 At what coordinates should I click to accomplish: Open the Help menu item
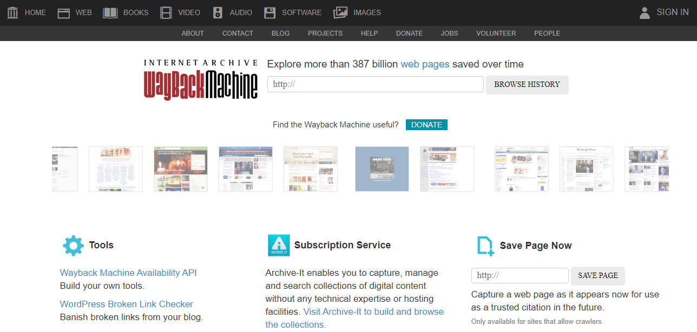point(369,33)
